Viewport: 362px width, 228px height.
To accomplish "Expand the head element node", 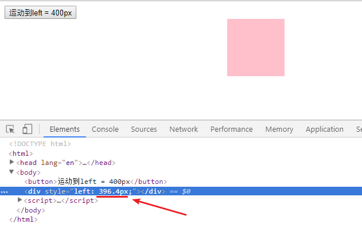I will coord(11,162).
